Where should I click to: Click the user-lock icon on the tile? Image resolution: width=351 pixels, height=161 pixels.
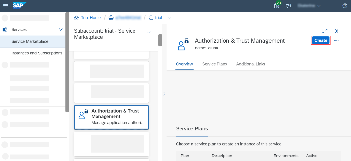click(x=83, y=114)
